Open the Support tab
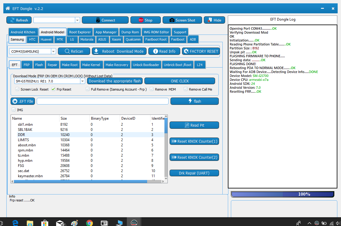The image size is (341, 226). coord(180,32)
